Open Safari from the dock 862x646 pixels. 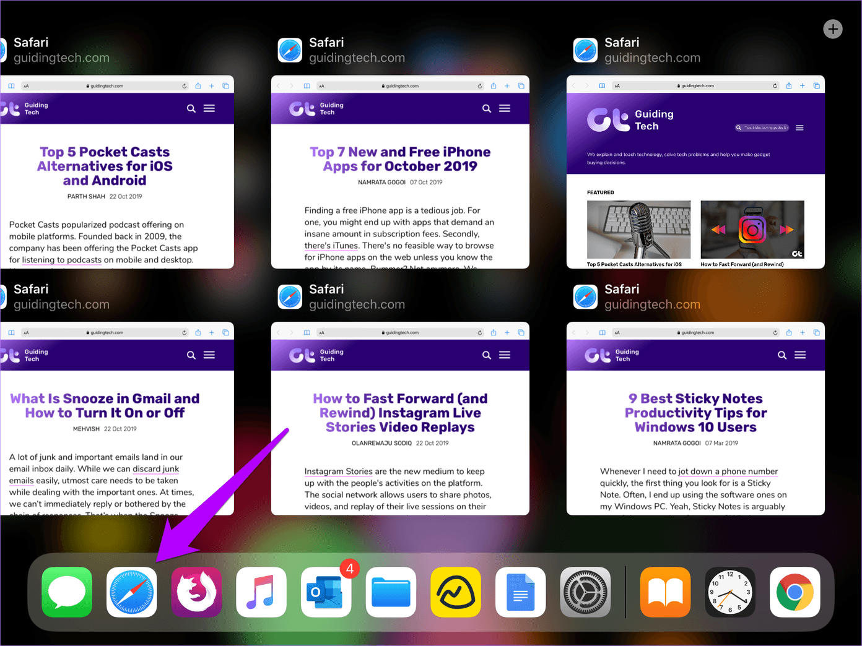tap(132, 592)
